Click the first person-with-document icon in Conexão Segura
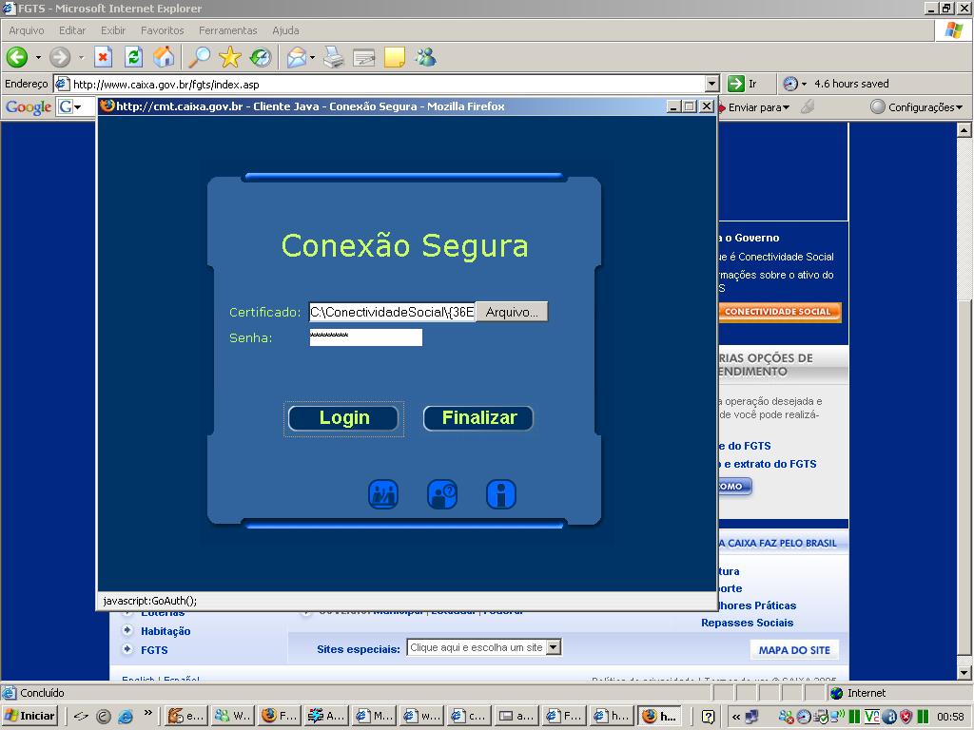The height and width of the screenshot is (730, 974). (x=383, y=494)
